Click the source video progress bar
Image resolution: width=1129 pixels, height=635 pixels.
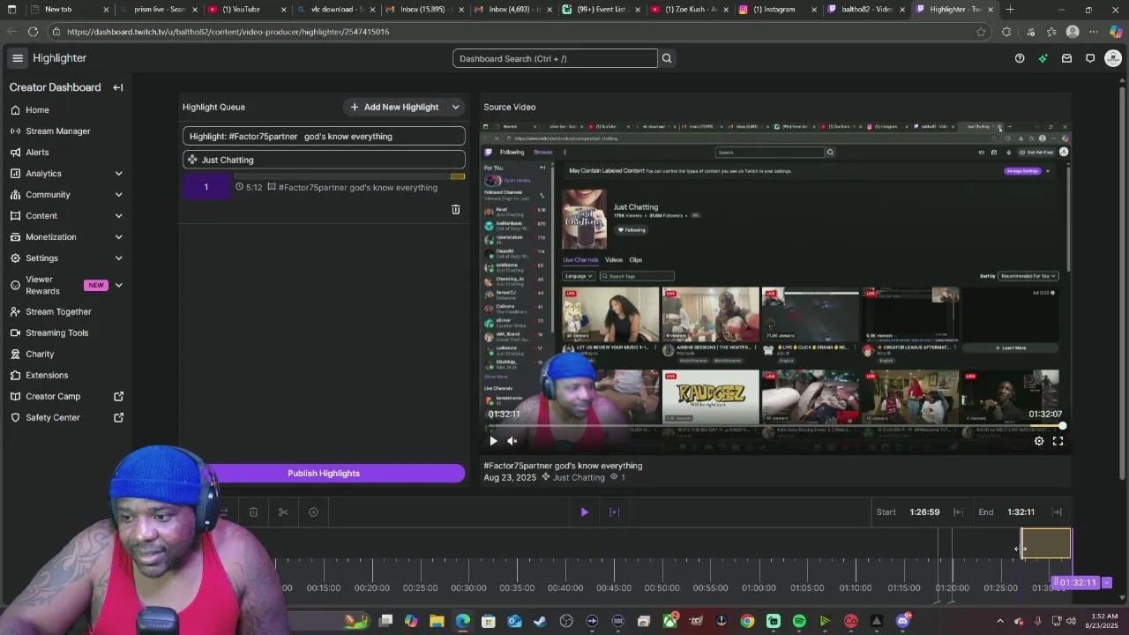pyautogui.click(x=776, y=427)
